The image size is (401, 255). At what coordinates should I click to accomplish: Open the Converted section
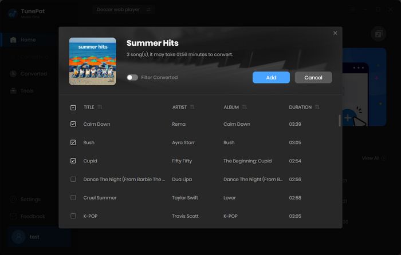(x=33, y=74)
